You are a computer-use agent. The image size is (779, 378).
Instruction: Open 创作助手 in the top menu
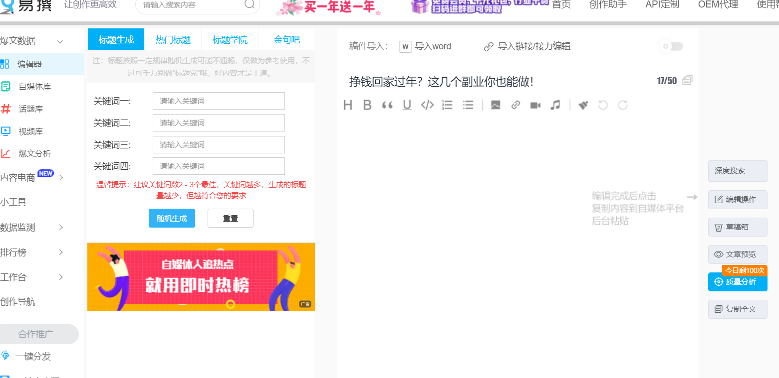click(607, 5)
